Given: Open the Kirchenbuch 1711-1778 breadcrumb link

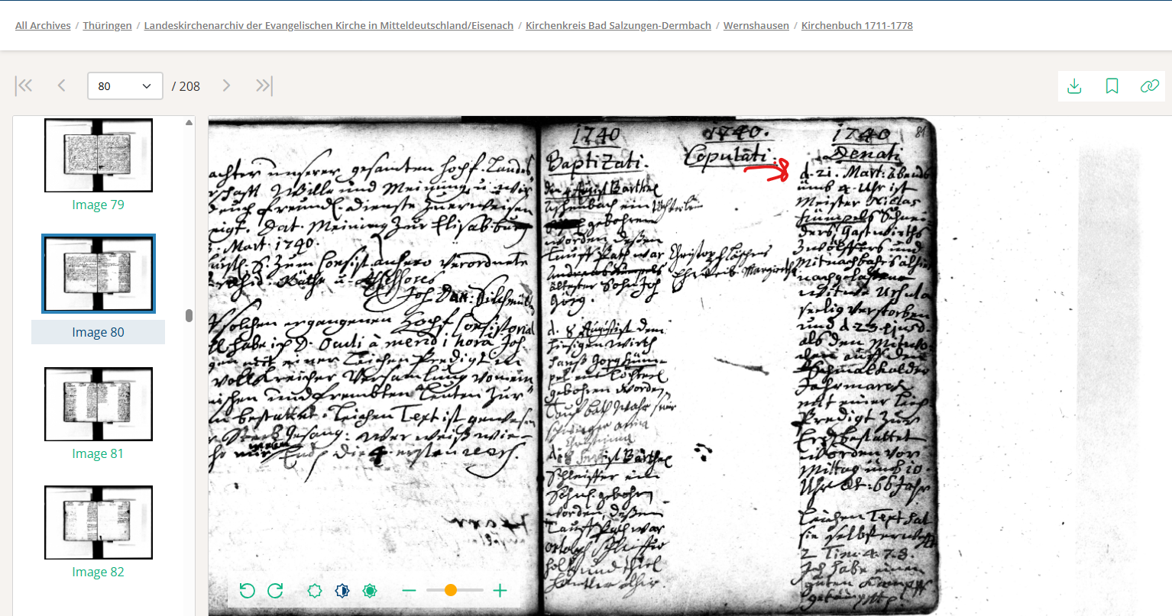Looking at the screenshot, I should 857,25.
